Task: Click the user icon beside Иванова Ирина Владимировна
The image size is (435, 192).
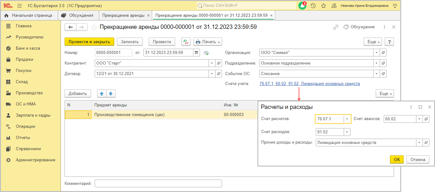Action: 334,6
